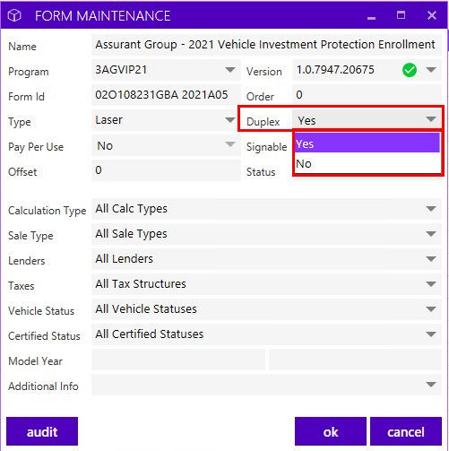Choose No in the Duplex dropdown list

pos(367,163)
